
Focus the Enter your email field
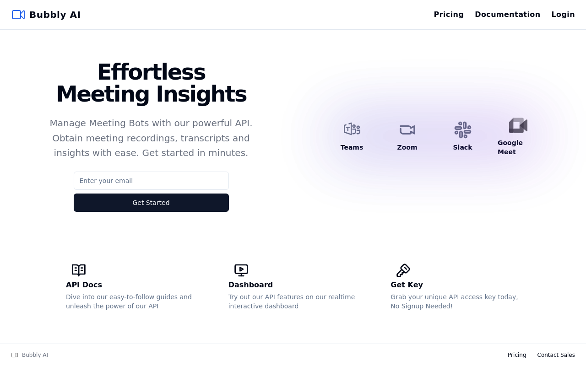(x=151, y=181)
